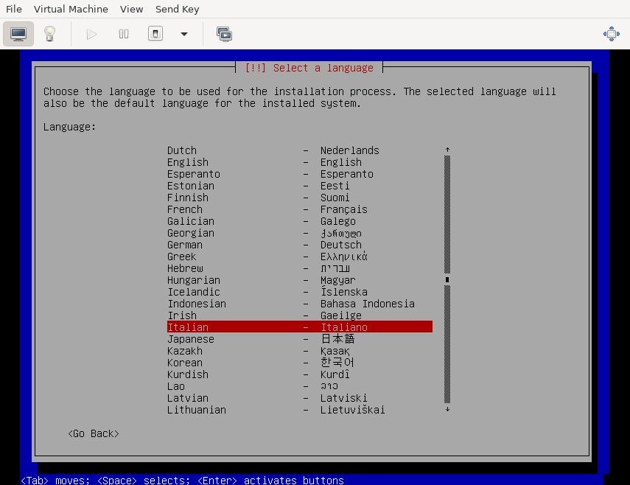The image size is (630, 485).
Task: Open the snapshots manager icon
Action: 224,34
